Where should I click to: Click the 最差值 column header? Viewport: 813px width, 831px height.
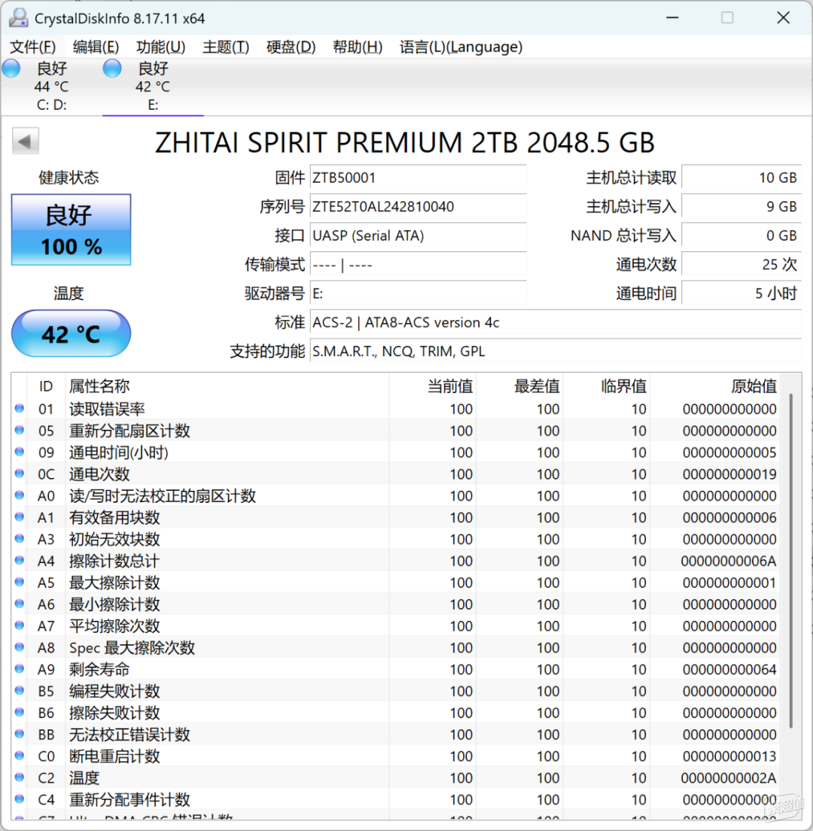click(x=519, y=386)
